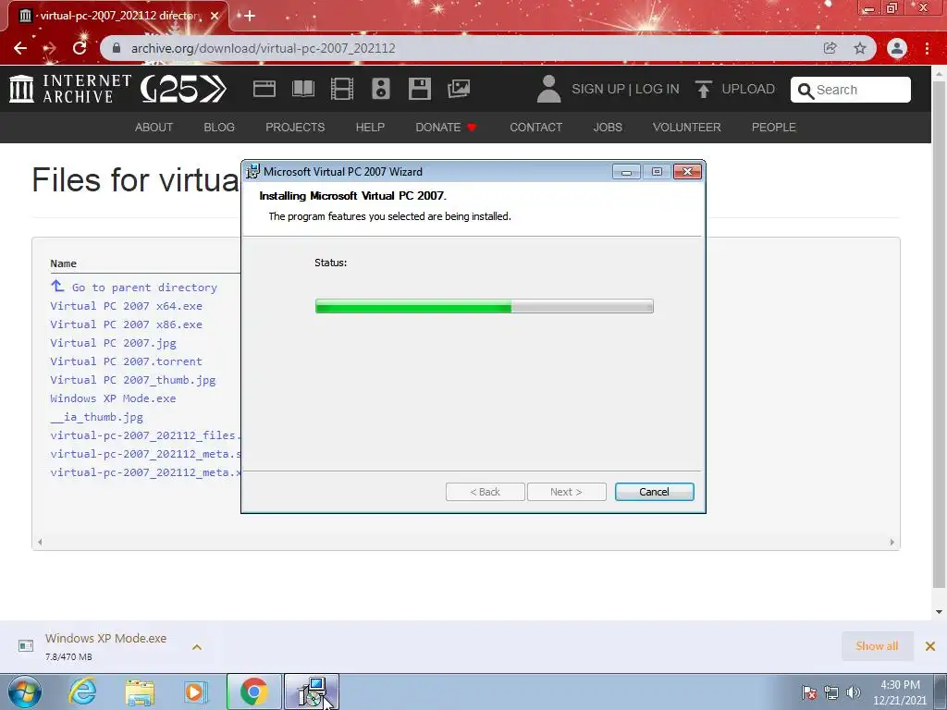Click LOG IN link

(658, 89)
